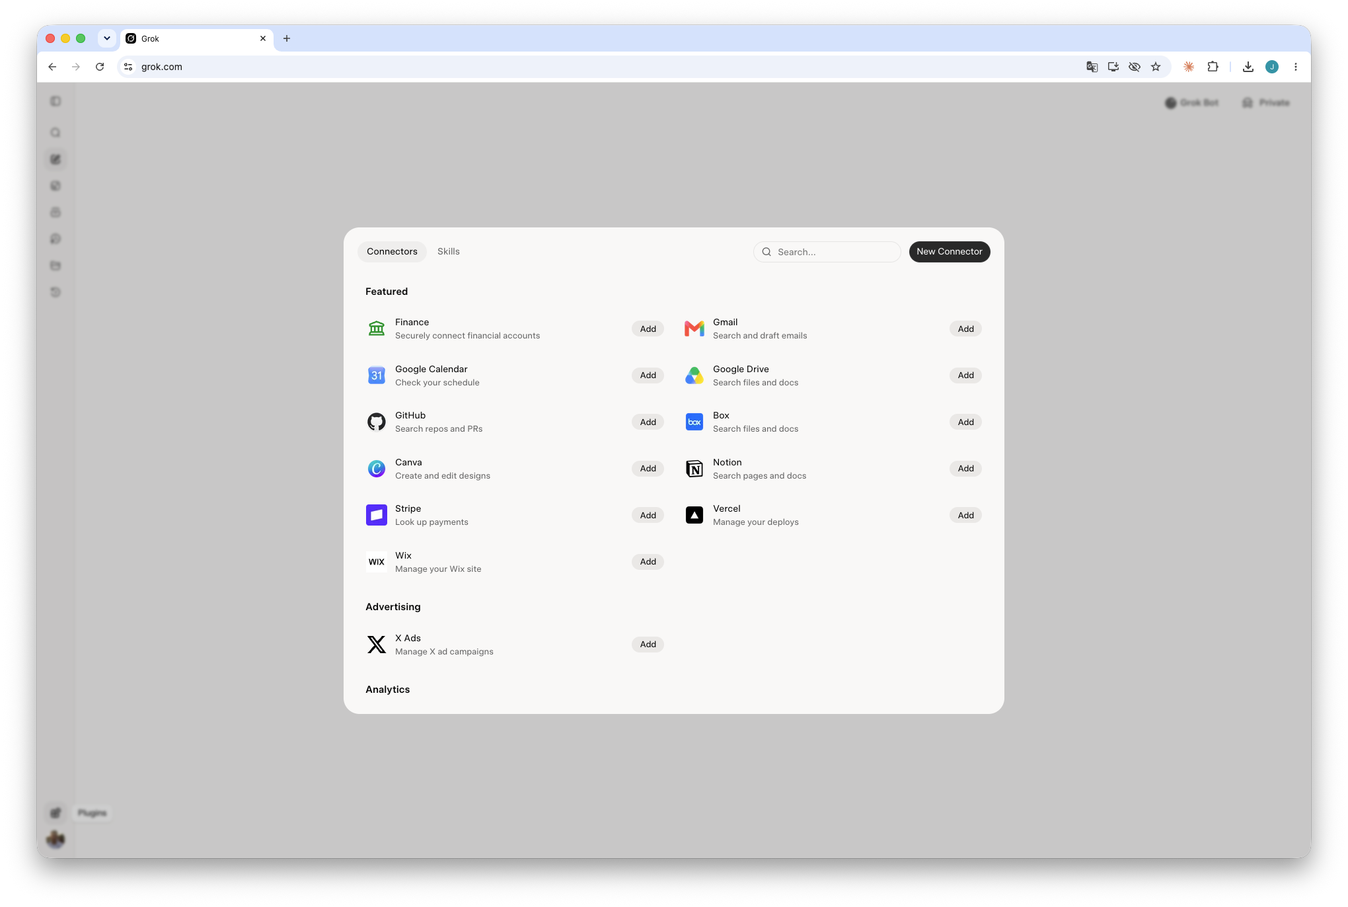Add the Box connector

pos(965,422)
